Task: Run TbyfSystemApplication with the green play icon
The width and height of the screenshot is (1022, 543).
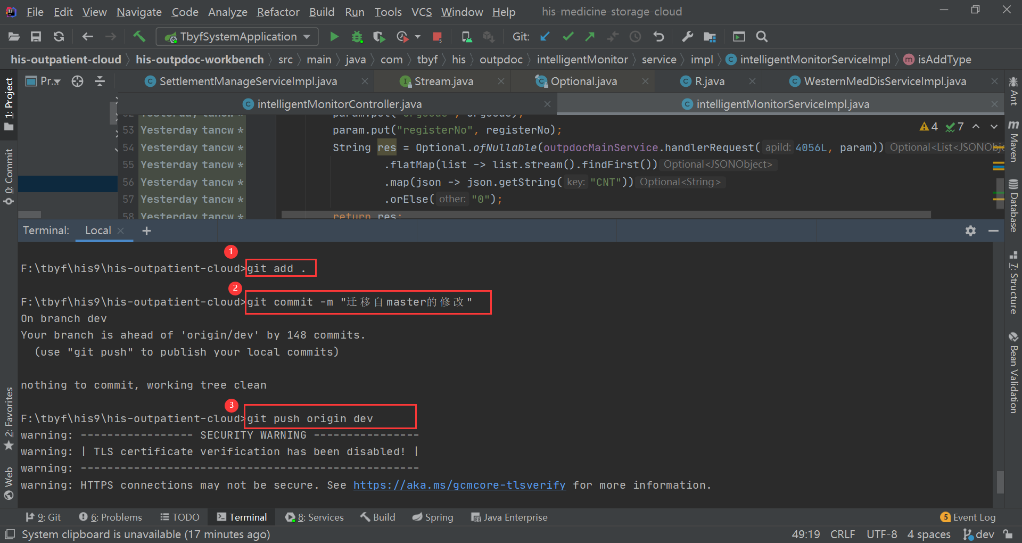Action: pyautogui.click(x=334, y=36)
